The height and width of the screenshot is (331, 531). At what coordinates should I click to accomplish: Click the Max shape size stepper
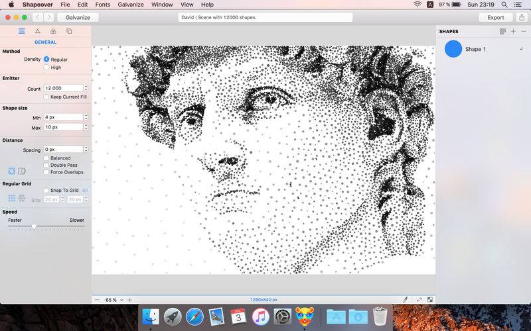click(86, 127)
